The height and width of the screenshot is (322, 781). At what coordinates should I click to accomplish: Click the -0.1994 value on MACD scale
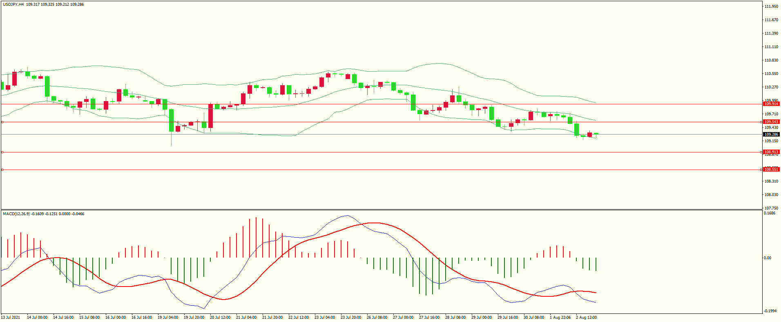[770, 311]
